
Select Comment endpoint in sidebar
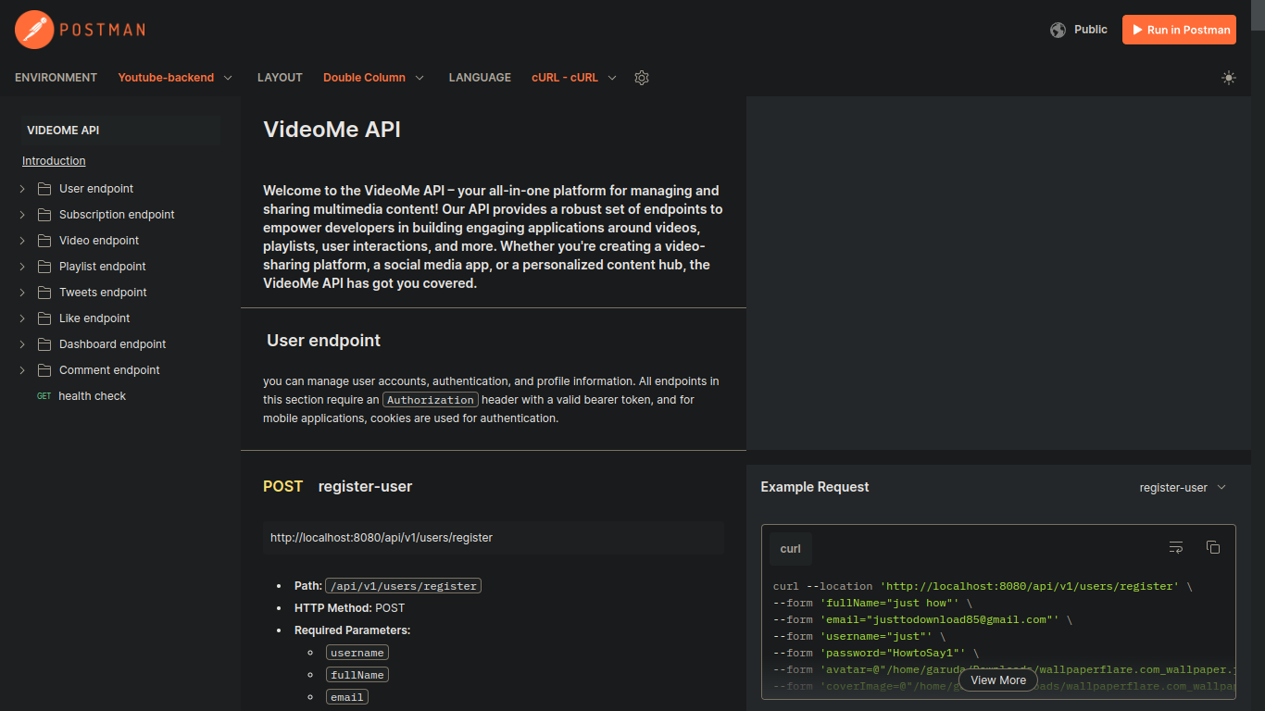click(109, 370)
